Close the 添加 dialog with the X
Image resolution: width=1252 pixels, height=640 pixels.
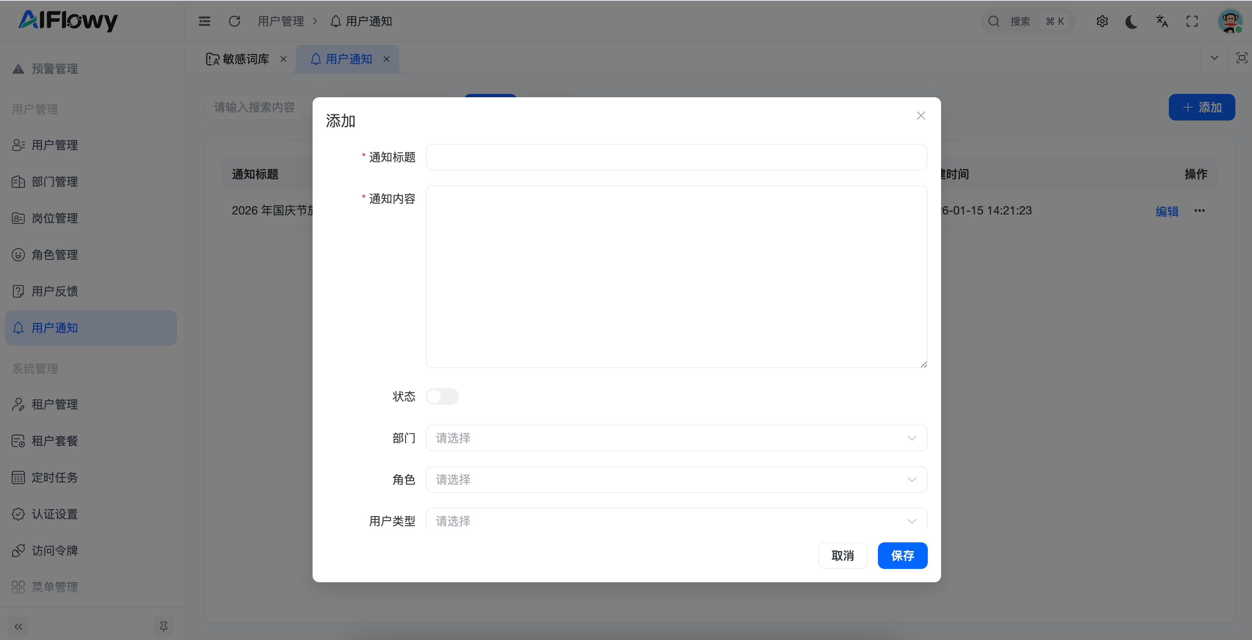pyautogui.click(x=921, y=116)
